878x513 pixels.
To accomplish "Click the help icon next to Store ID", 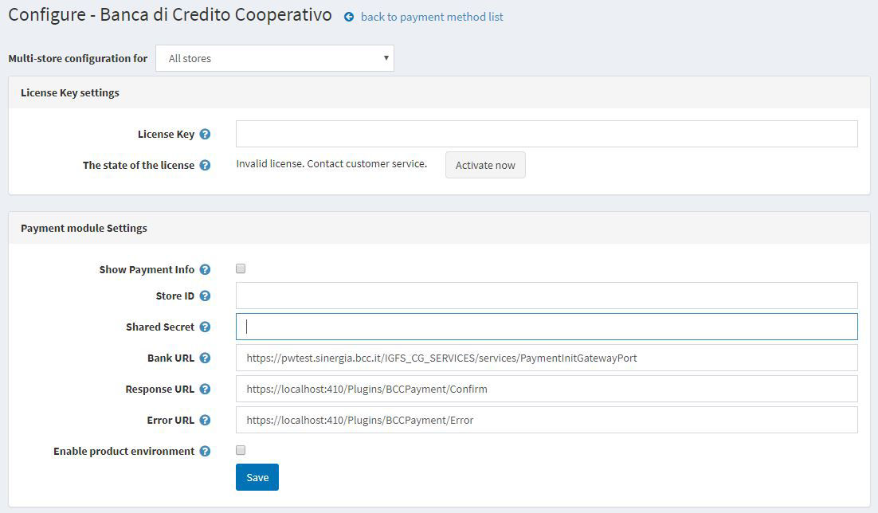I will coord(205,296).
